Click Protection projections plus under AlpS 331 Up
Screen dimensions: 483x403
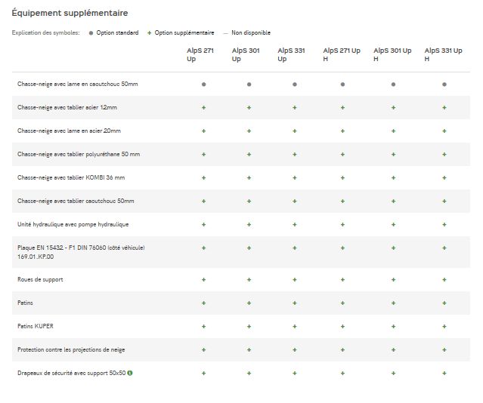pyautogui.click(x=294, y=349)
